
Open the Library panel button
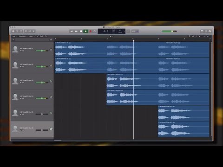pos(13,31)
